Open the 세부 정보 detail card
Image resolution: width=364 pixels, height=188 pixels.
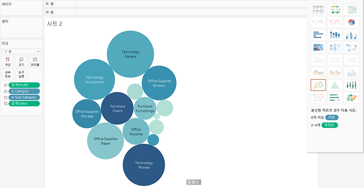8,74
